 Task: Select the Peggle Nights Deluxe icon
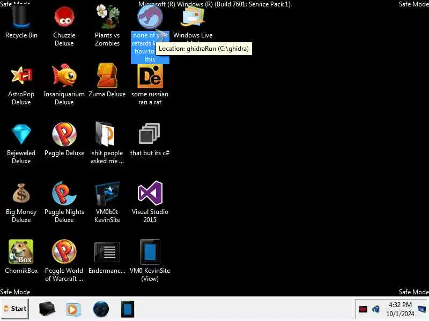(x=64, y=193)
